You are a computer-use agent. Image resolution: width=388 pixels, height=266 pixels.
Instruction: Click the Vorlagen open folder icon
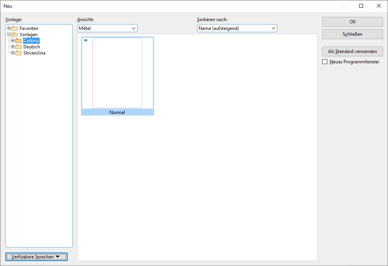(x=15, y=35)
